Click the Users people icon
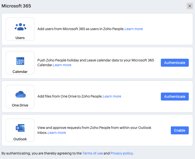Viewport: 195px width, 159px height. click(20, 27)
